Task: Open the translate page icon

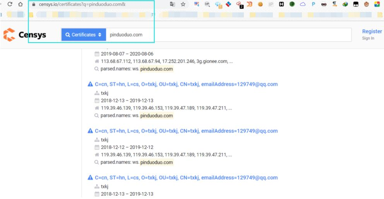Action: [x=172, y=4]
